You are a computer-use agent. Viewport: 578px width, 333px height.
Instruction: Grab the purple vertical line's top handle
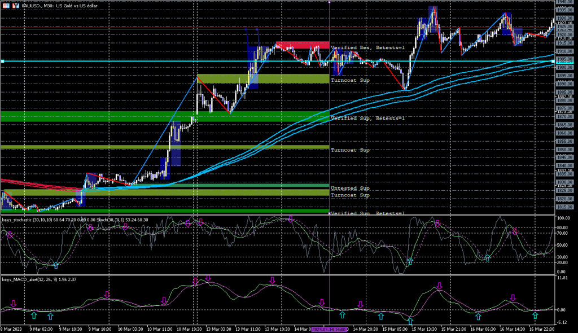coord(330,2)
